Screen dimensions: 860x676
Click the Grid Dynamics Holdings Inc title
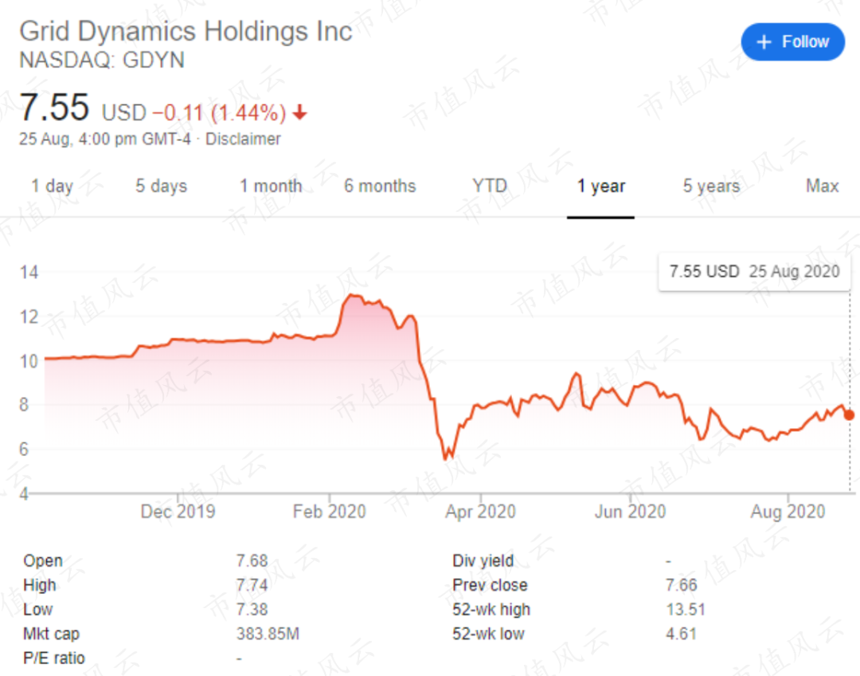[186, 32]
